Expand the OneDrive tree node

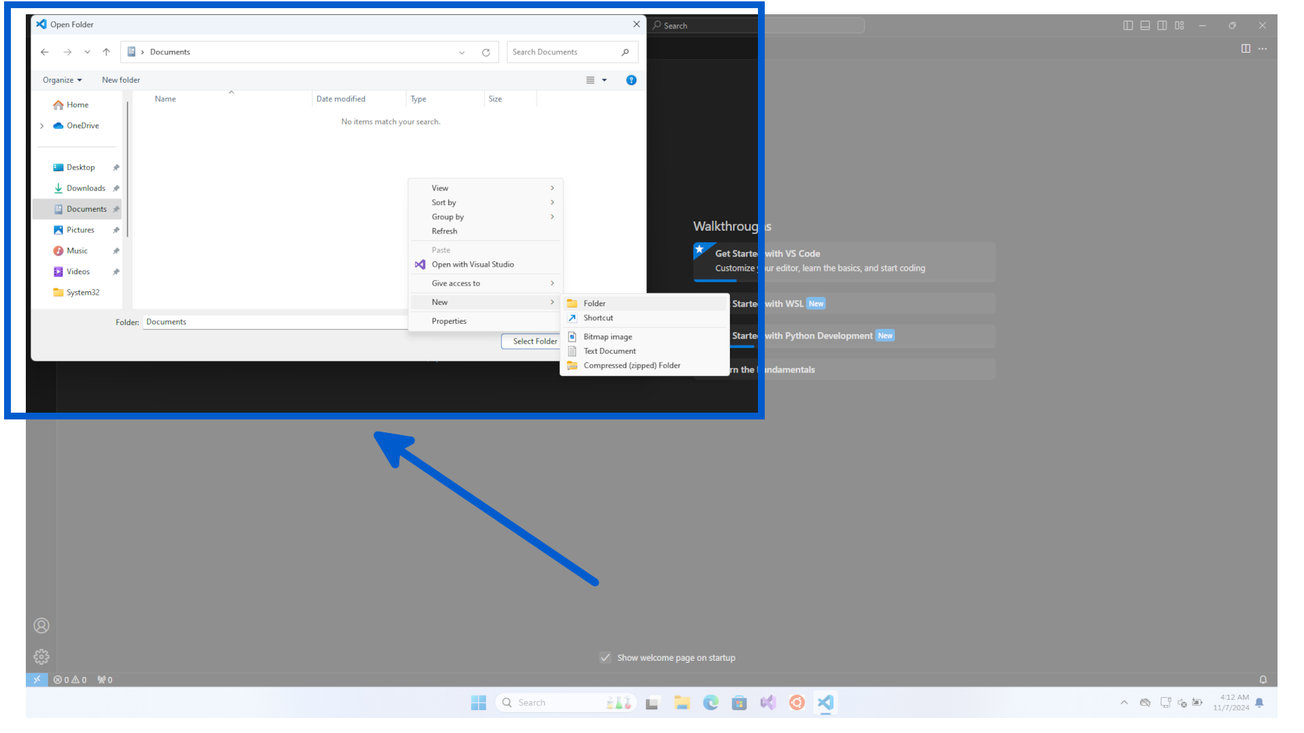[x=42, y=126]
